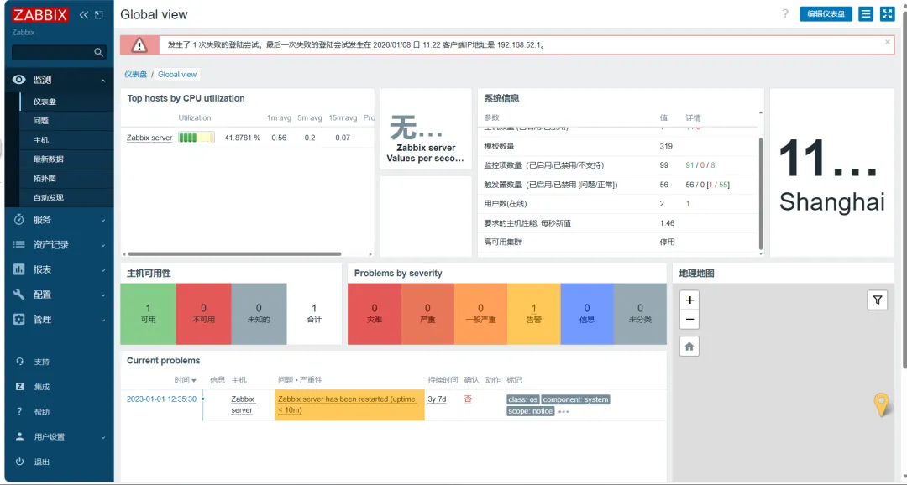The image size is (907, 485).
Task: Click the 否 acknowledge link
Action: click(468, 399)
